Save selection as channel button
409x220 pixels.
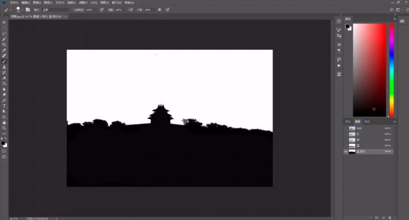[x=377, y=218]
